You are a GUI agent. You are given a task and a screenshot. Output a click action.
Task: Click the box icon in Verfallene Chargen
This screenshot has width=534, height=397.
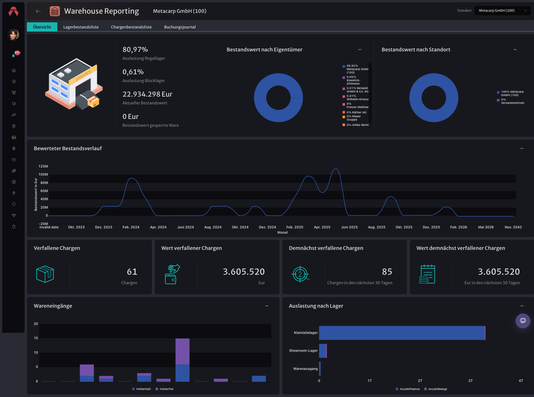[45, 274]
